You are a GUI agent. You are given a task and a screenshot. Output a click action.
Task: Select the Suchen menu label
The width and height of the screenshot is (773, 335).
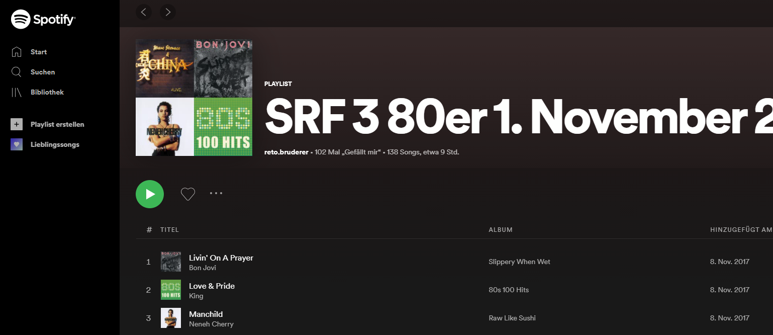(43, 72)
